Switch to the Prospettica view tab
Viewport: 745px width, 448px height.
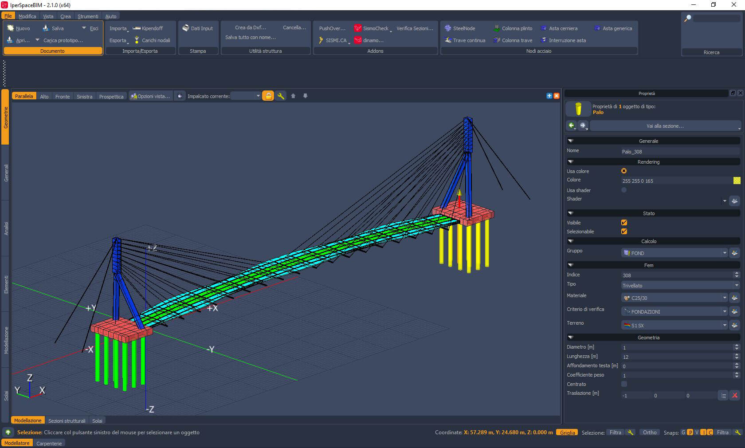[x=111, y=97]
